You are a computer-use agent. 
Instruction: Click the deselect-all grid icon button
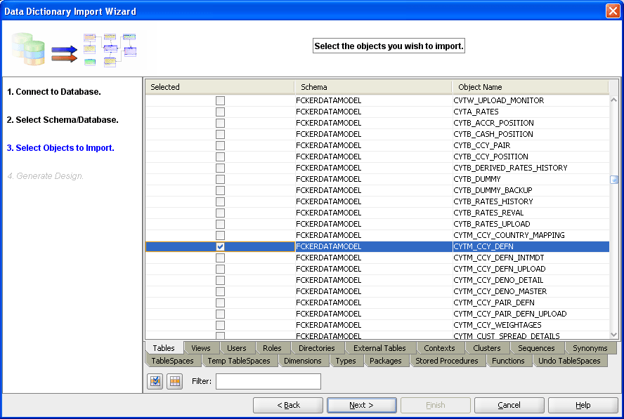[175, 382]
